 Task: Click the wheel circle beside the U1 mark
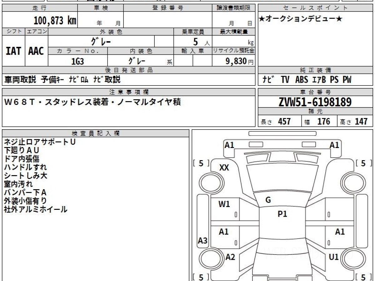[353, 259]
